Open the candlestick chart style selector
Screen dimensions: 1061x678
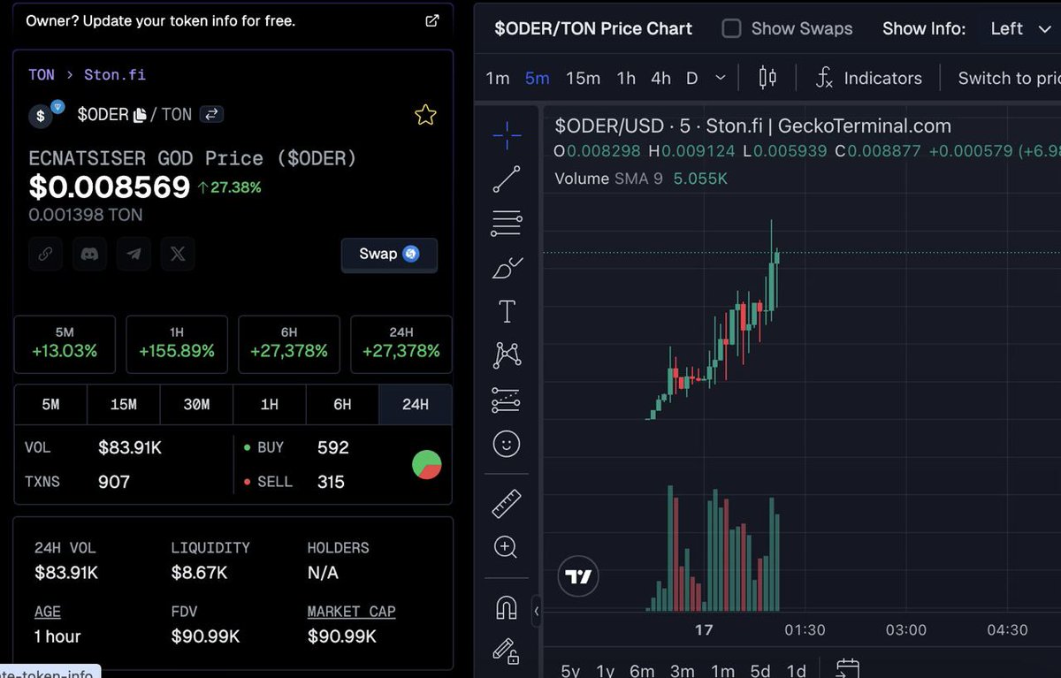coord(767,78)
